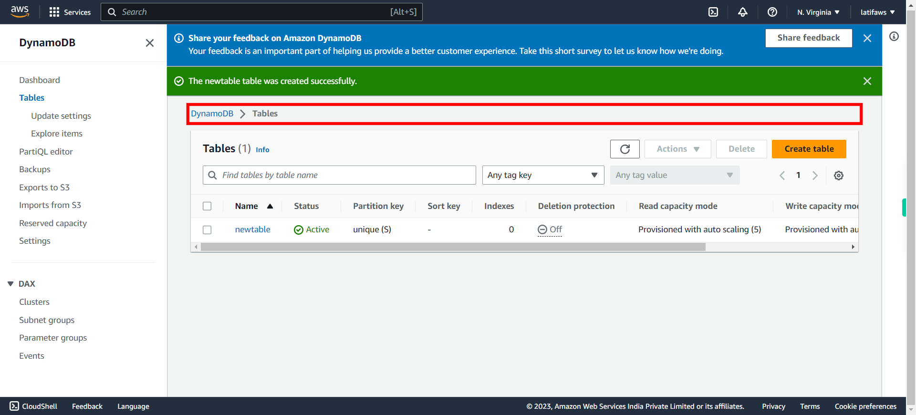Open Explore items in sidebar
916x415 pixels.
(57, 134)
